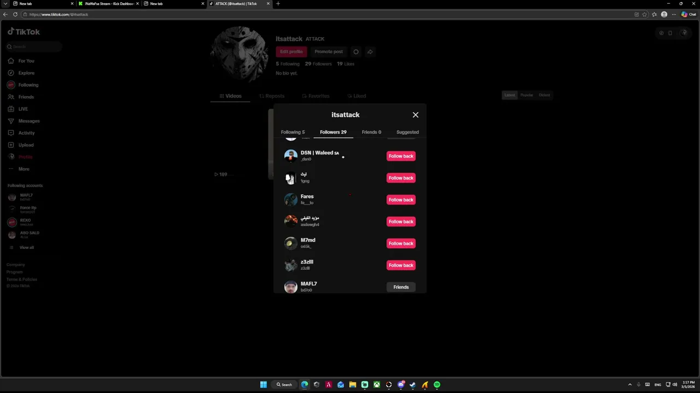Follow back user asdewgh4
Screen dimensions: 700x393
pyautogui.click(x=401, y=222)
